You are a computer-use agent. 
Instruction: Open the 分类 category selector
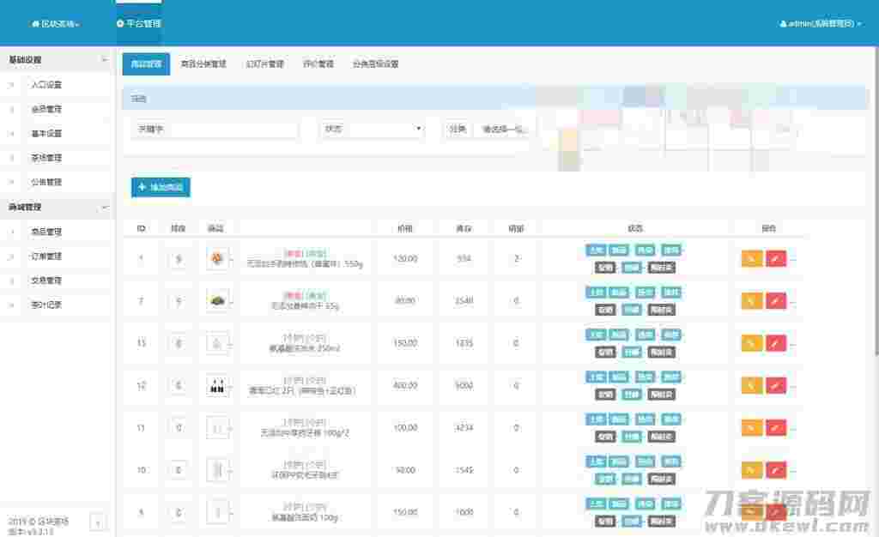[503, 130]
